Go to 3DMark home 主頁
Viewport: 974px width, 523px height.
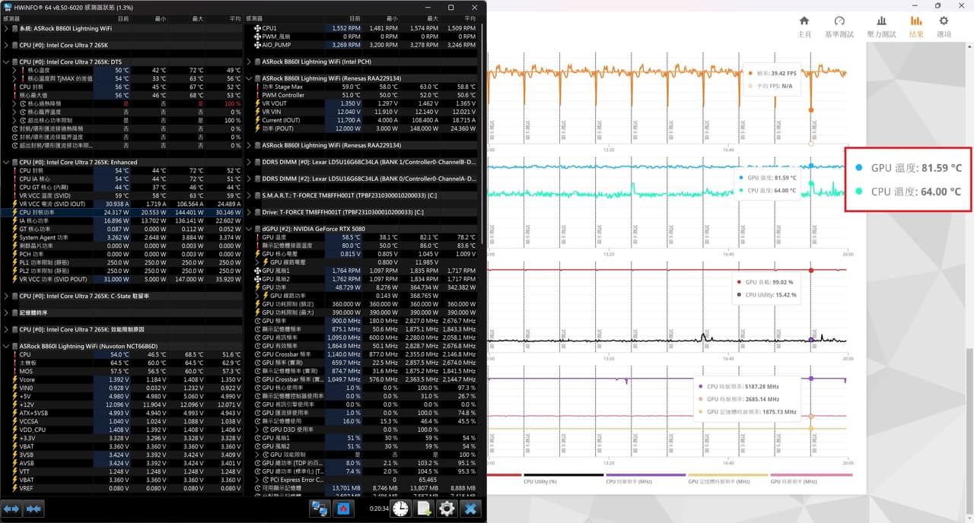(804, 26)
